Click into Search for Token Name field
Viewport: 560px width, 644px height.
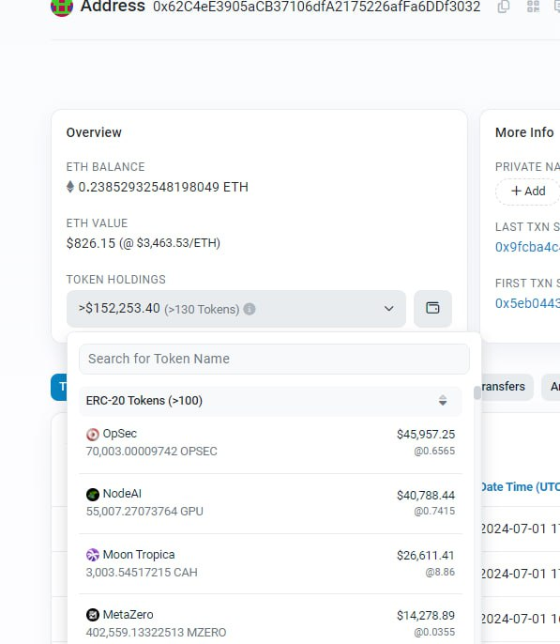(274, 359)
